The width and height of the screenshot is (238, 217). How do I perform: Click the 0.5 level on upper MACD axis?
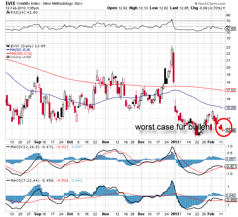[230, 153]
